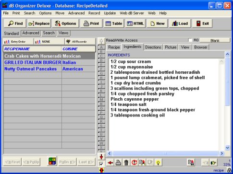Click the scroll down arrow in the ingredients panel
Screen dimensions: 233x174
tap(227, 148)
